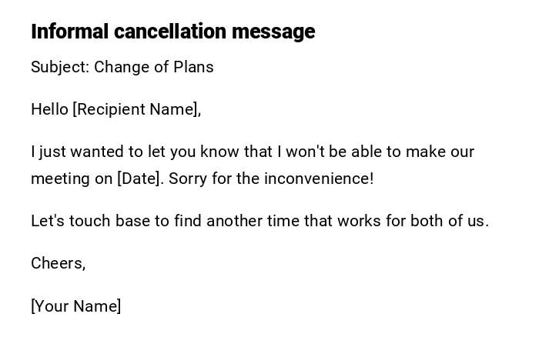Click the [Your Name] signature placeholder
539x354 pixels.
75,306
